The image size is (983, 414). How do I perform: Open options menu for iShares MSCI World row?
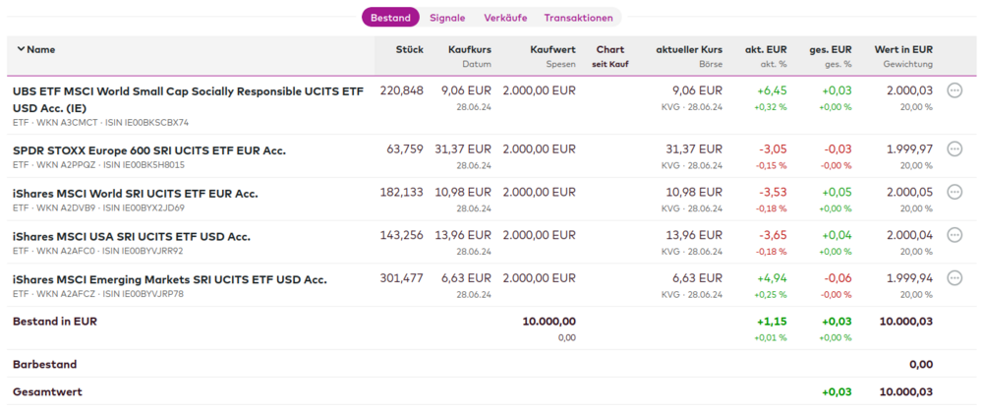click(954, 192)
